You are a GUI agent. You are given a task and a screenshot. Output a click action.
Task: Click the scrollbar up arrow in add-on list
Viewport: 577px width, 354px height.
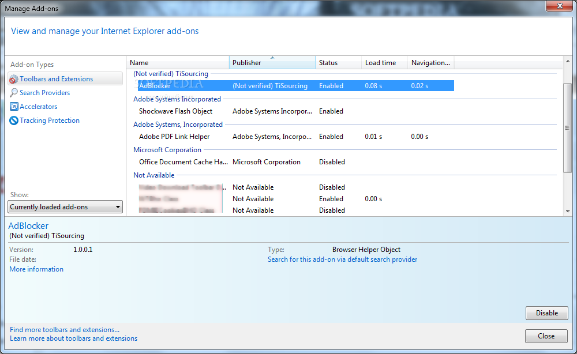pos(567,61)
